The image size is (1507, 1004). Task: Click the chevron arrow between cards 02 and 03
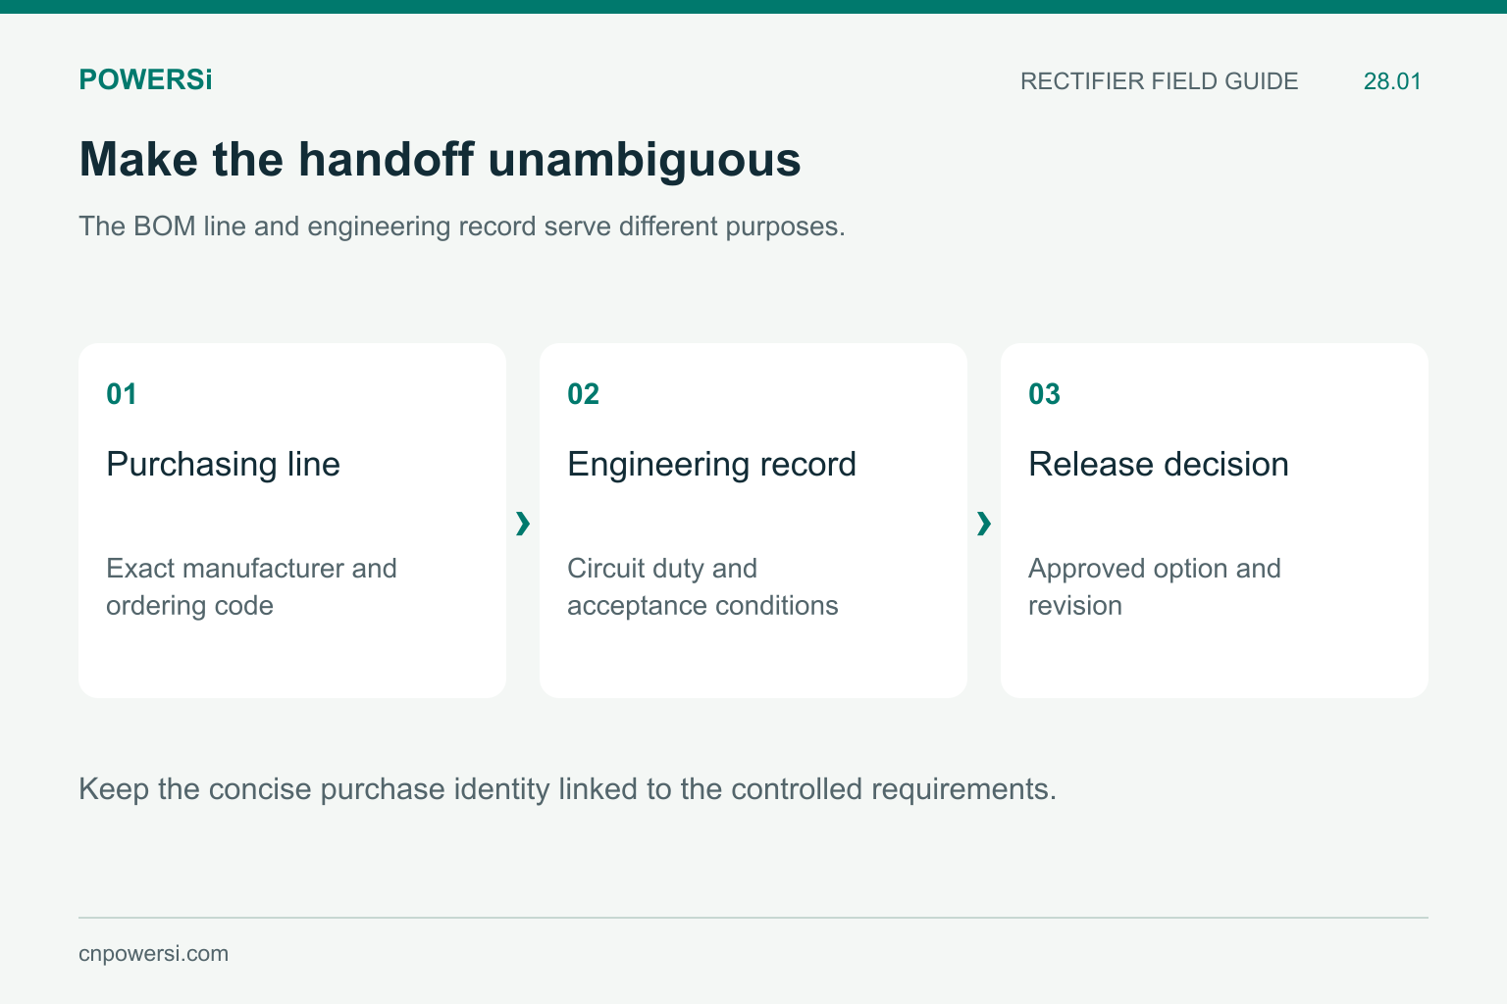[x=984, y=524]
